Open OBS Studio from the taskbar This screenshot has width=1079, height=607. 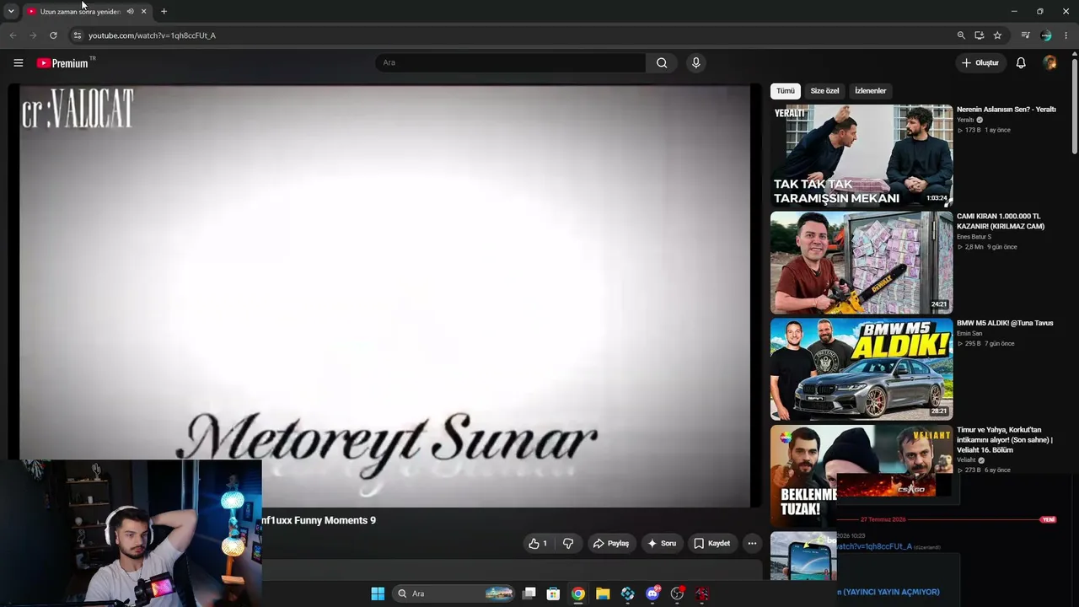tap(677, 594)
